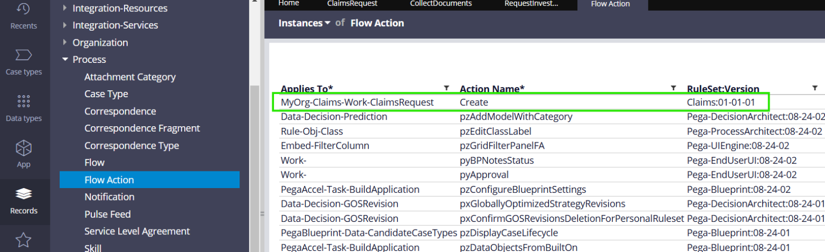Open RuleSet:Version column filter

[x=814, y=88]
